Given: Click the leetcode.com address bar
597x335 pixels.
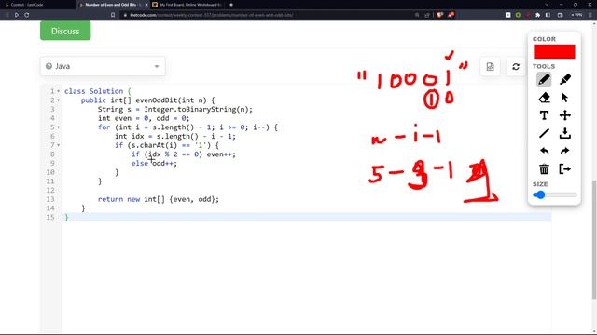Looking at the screenshot, I should pyautogui.click(x=267, y=15).
